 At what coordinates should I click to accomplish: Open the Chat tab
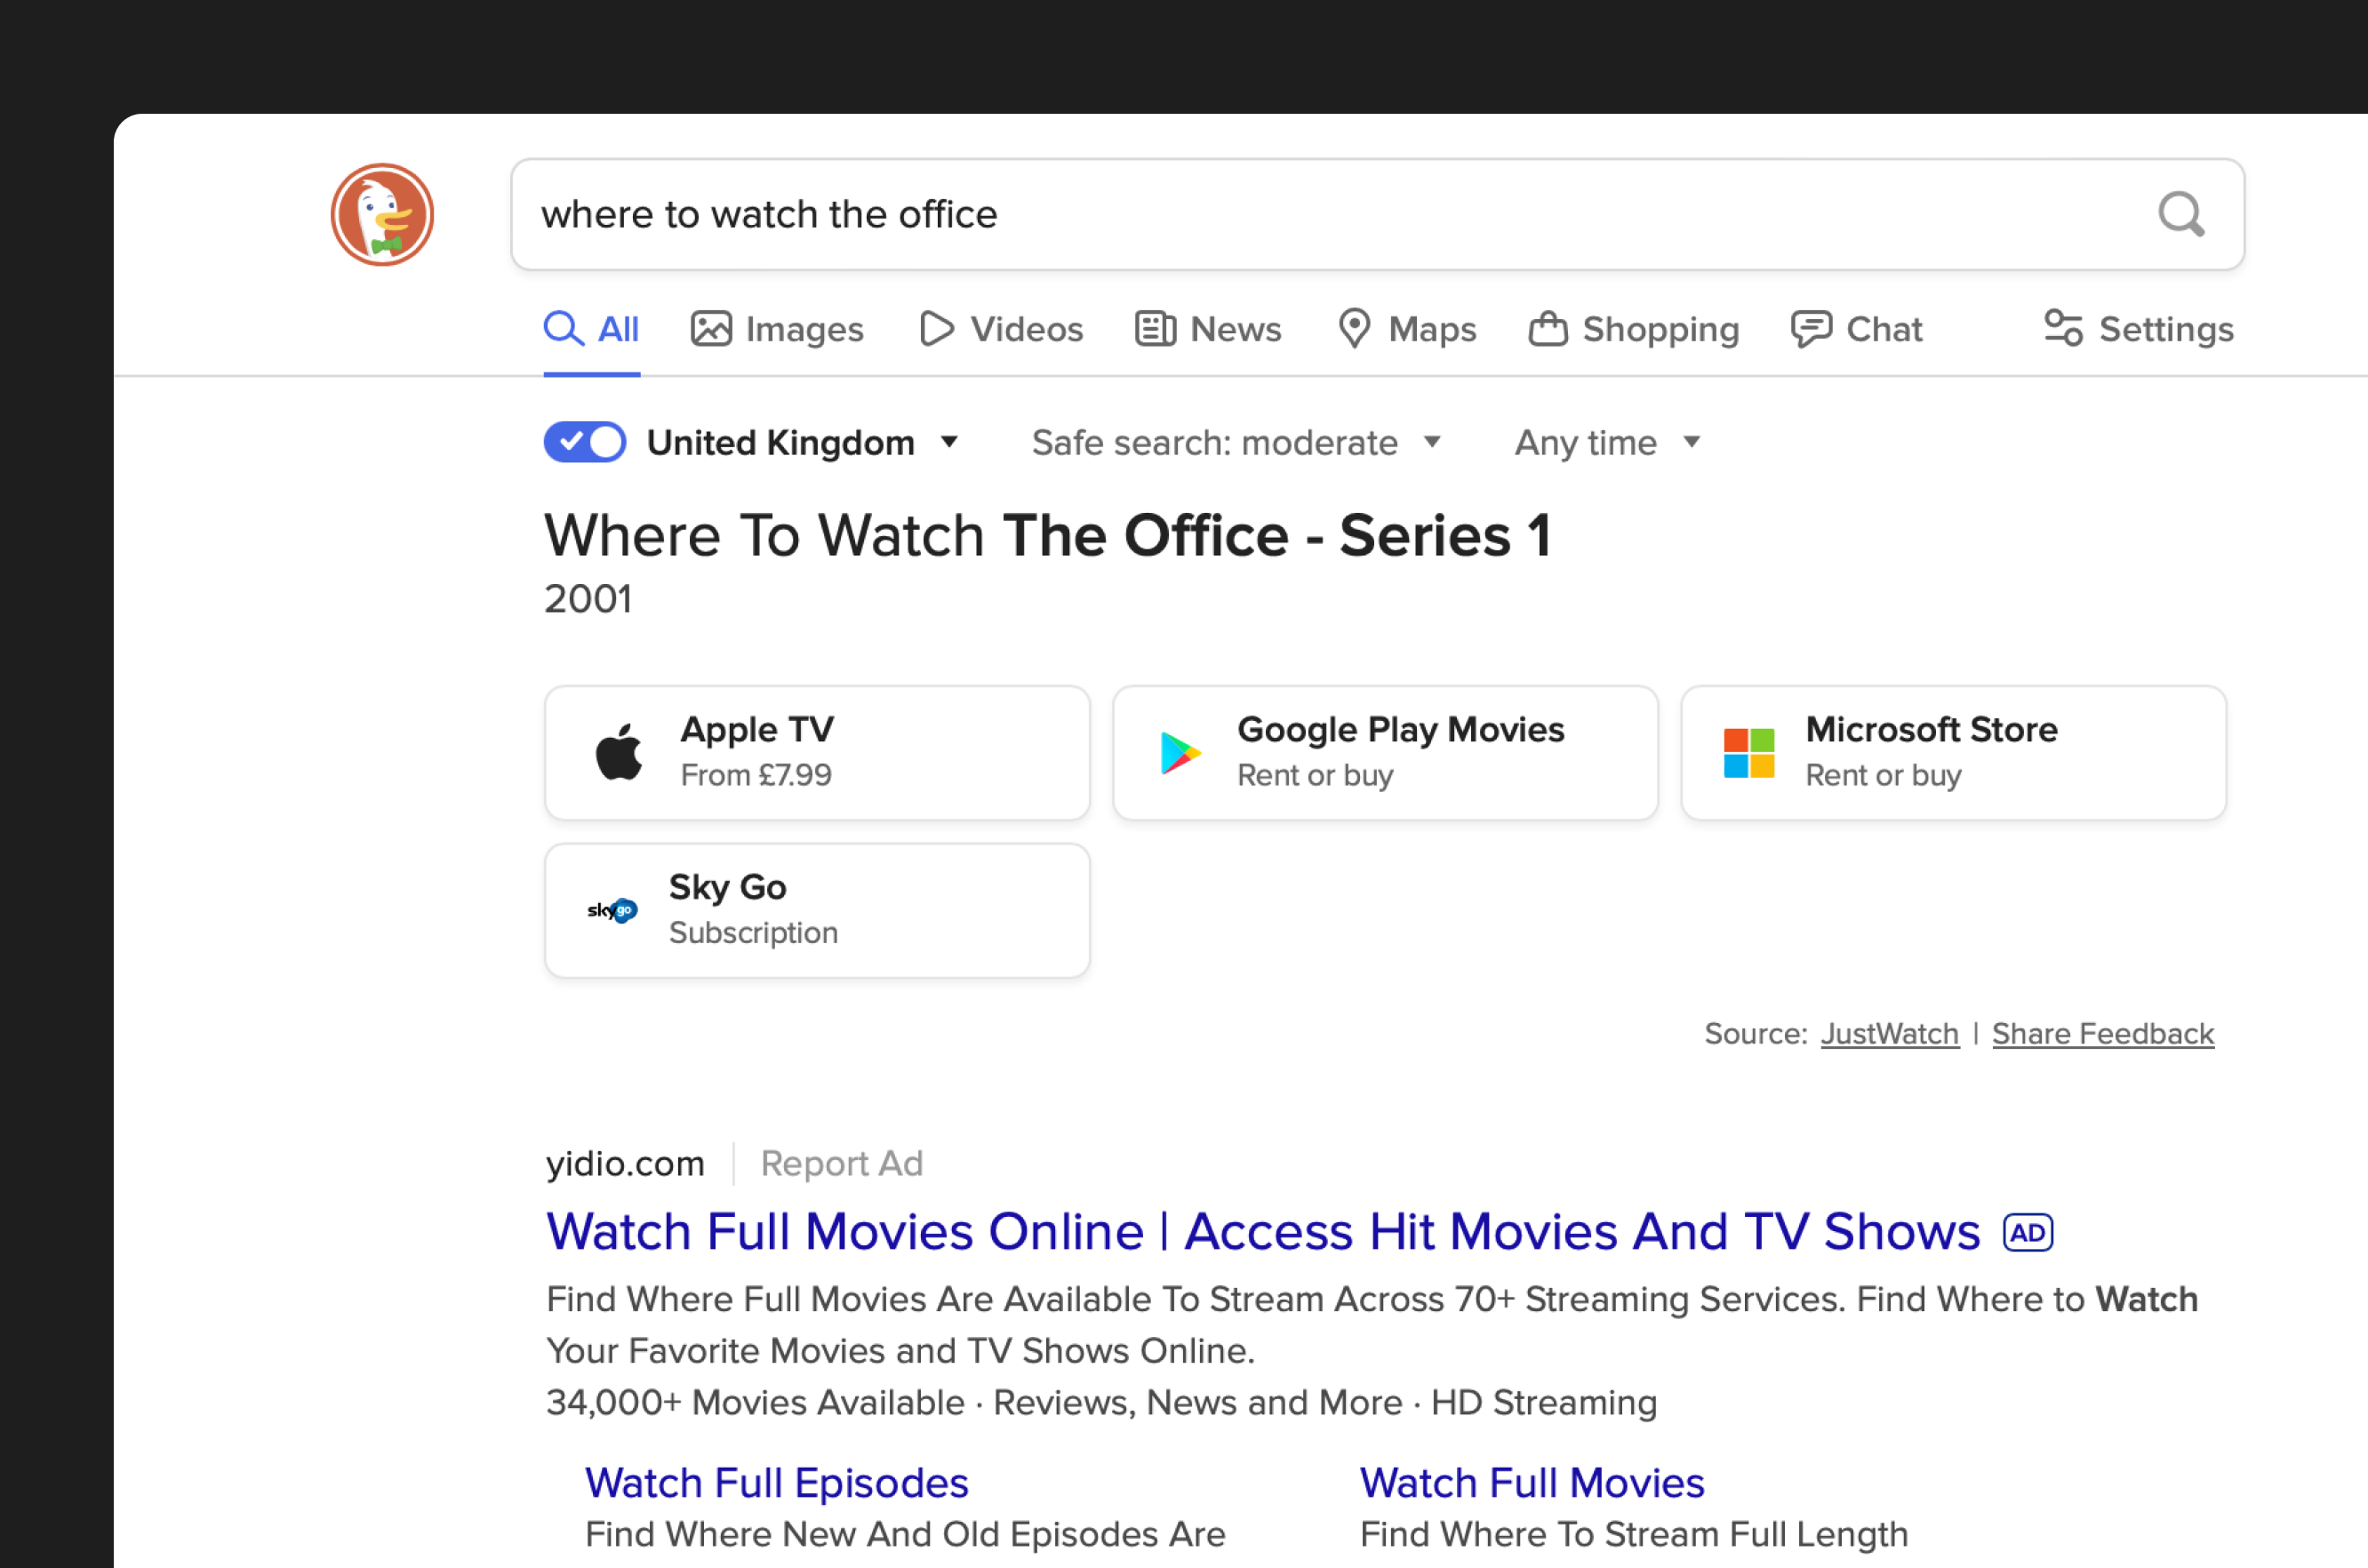tap(1857, 329)
